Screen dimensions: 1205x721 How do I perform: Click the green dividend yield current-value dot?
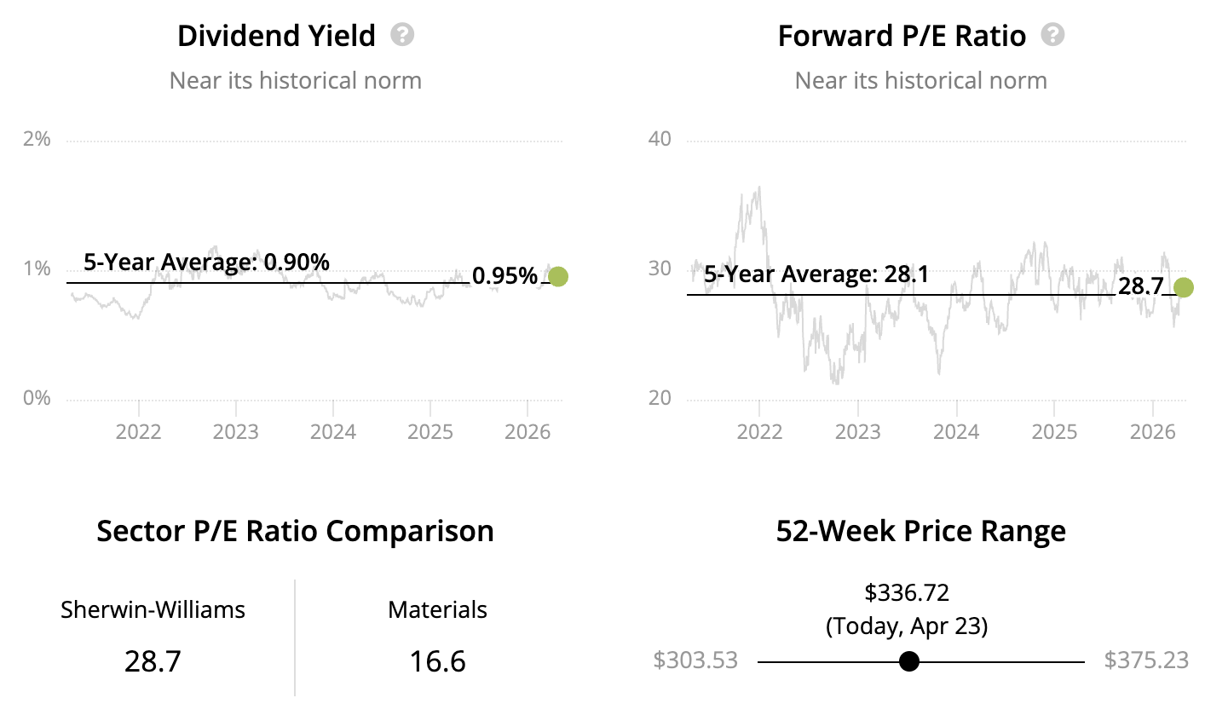click(558, 276)
